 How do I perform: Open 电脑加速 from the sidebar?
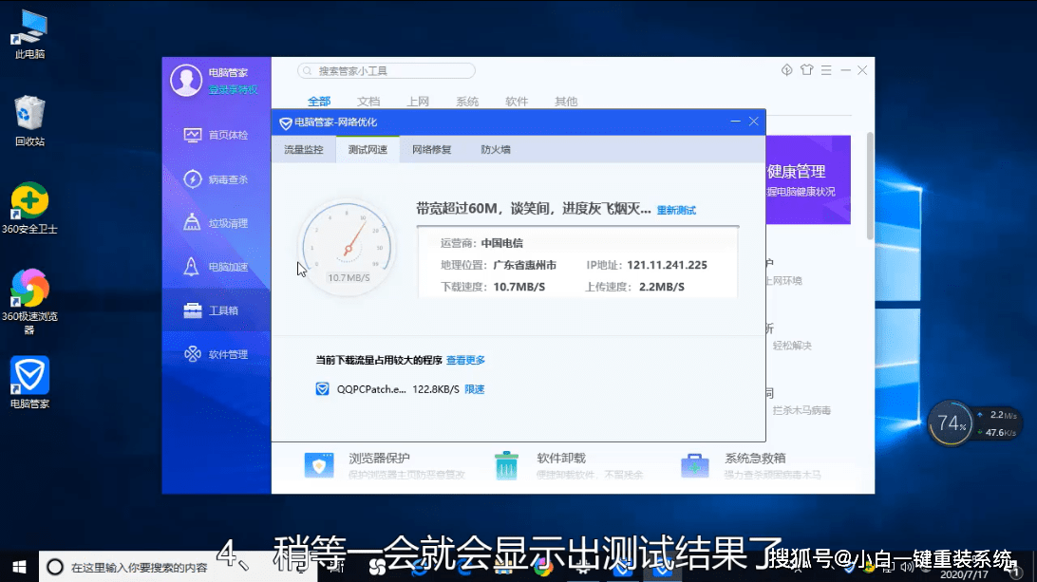coord(217,266)
